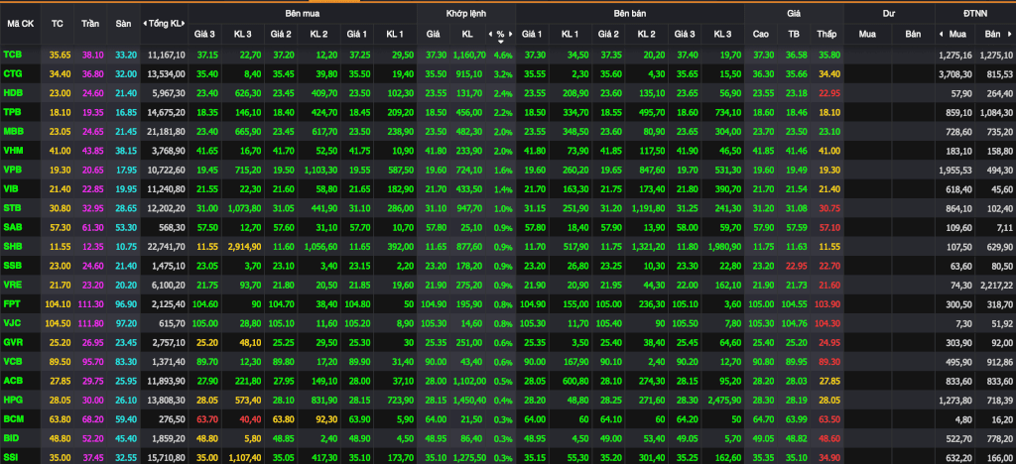Click SHB total volume 22,741,70
Screen dimensions: 1016x464
tap(166, 247)
